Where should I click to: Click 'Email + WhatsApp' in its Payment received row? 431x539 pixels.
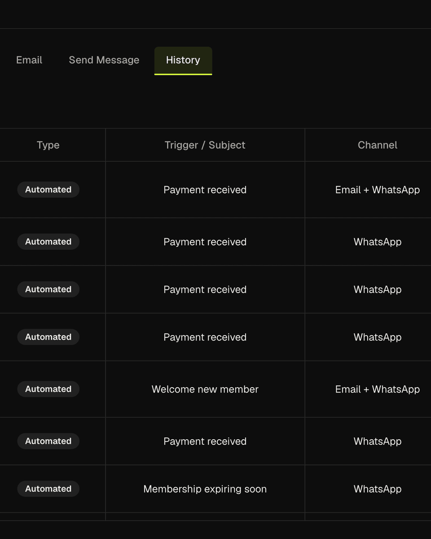pyautogui.click(x=378, y=190)
